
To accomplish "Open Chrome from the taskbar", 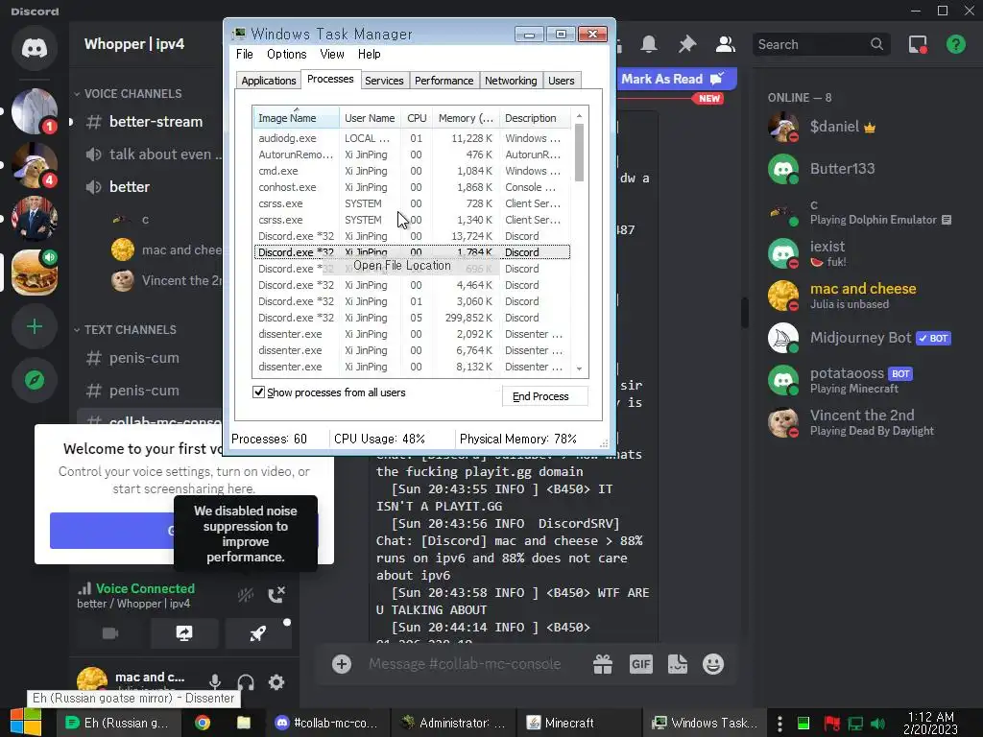I will click(x=203, y=723).
